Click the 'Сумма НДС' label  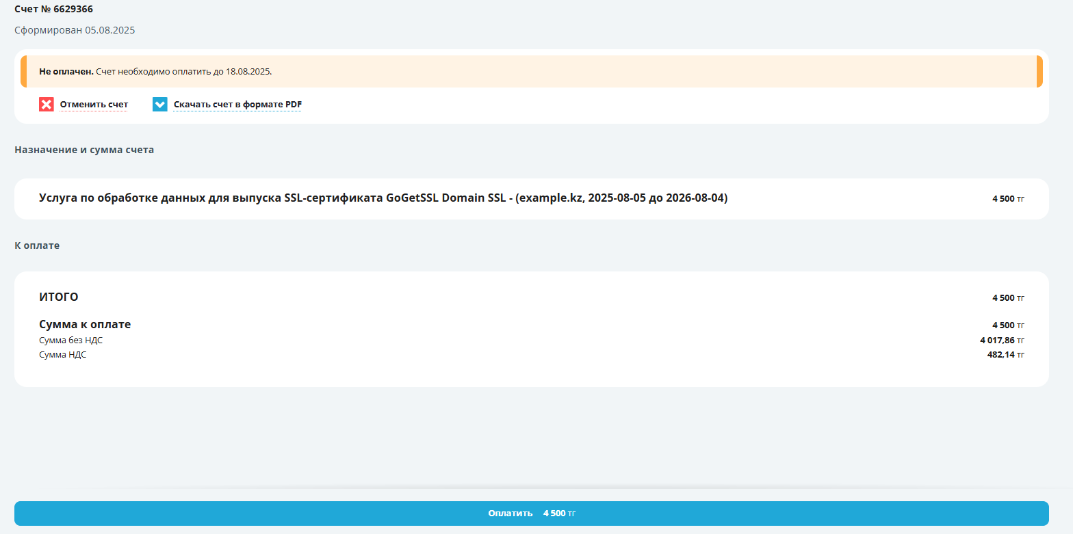tap(63, 355)
